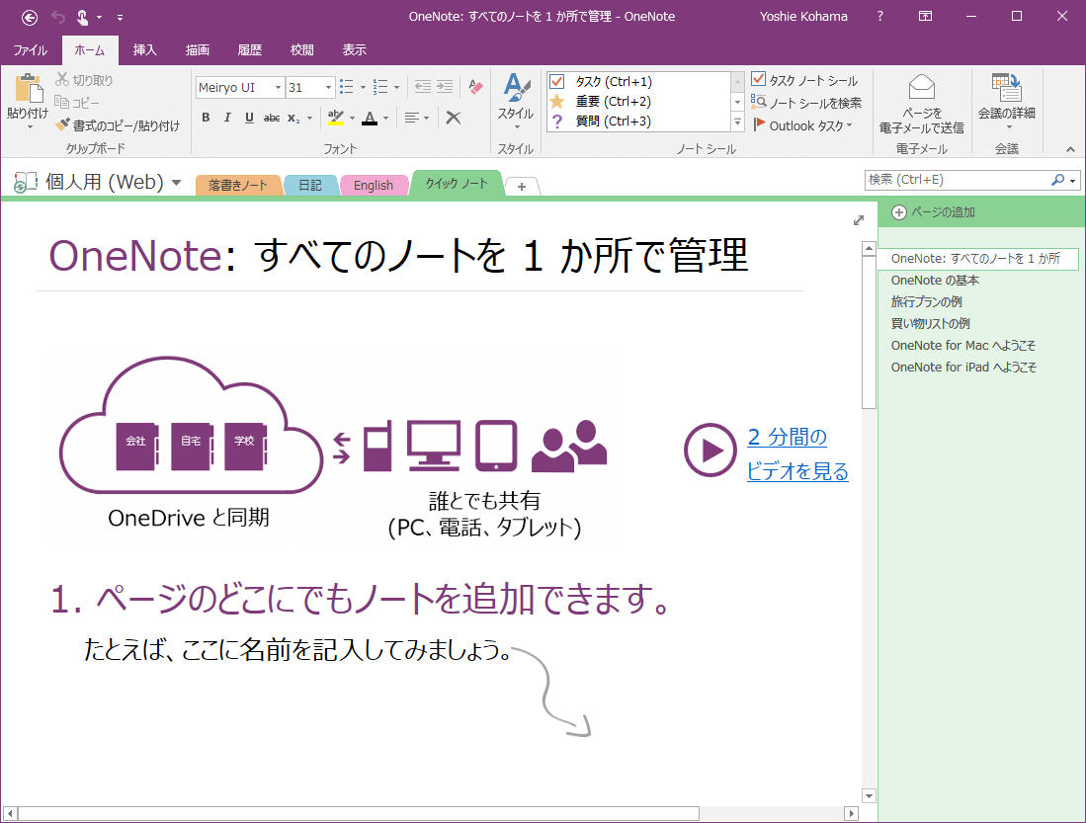Image resolution: width=1086 pixels, height=823 pixels.
Task: Email page (ページを電子メールで送信)
Action: tap(921, 104)
